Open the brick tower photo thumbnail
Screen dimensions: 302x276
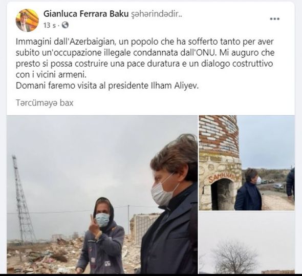(247, 163)
